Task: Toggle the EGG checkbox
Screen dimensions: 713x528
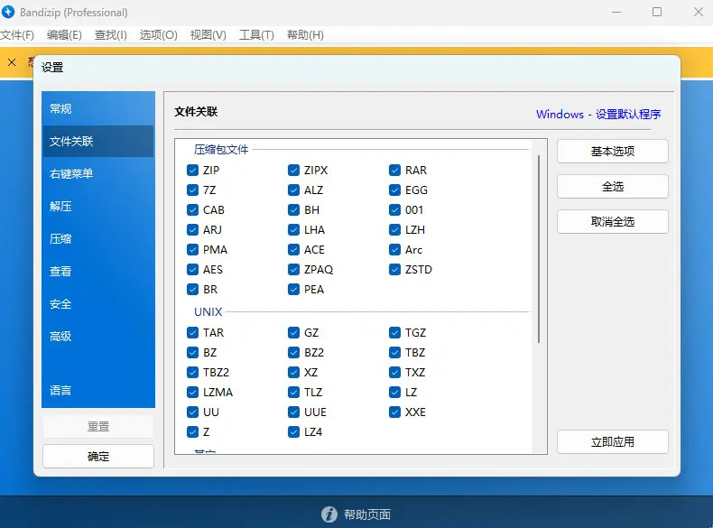Action: (394, 190)
